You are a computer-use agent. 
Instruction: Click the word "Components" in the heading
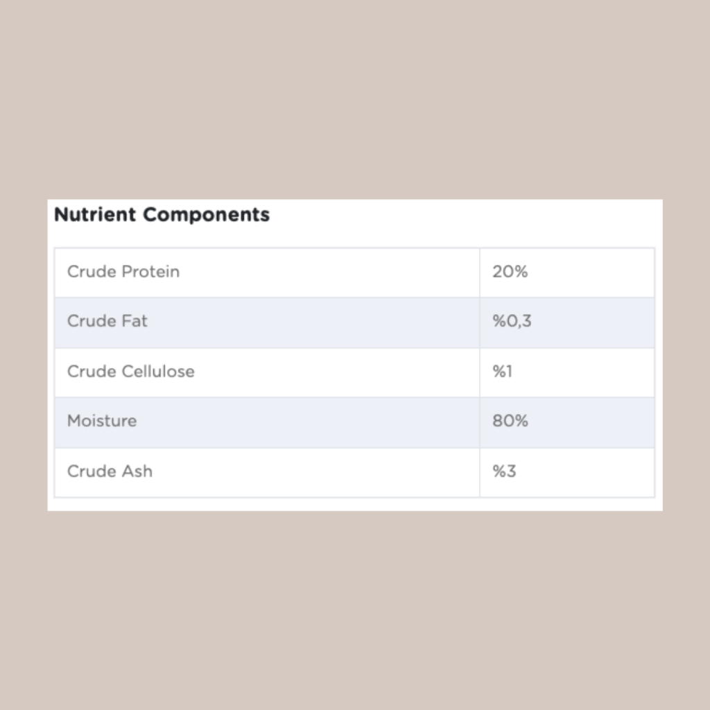(206, 215)
